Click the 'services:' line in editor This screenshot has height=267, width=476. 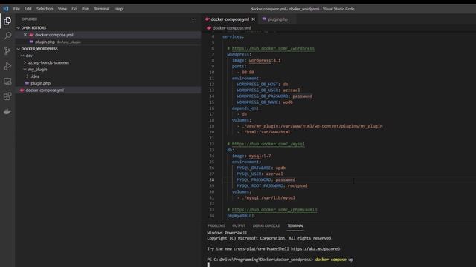pos(233,36)
